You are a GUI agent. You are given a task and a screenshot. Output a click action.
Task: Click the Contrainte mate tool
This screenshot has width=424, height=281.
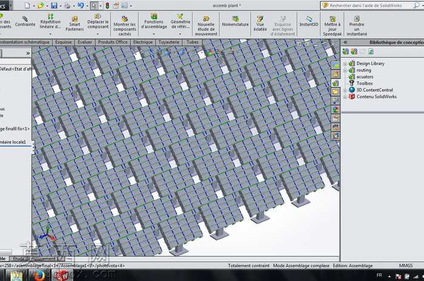[25, 21]
